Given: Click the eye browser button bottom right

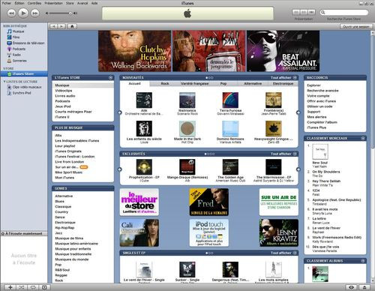Looking at the screenshot, I should (351, 287).
